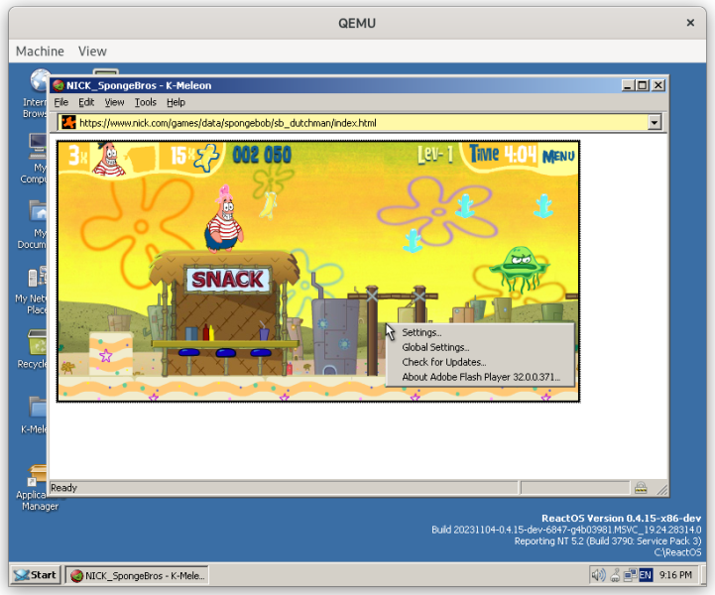The width and height of the screenshot is (715, 595).
Task: Click the K-Meleon title bar logo icon
Action: pos(58,85)
